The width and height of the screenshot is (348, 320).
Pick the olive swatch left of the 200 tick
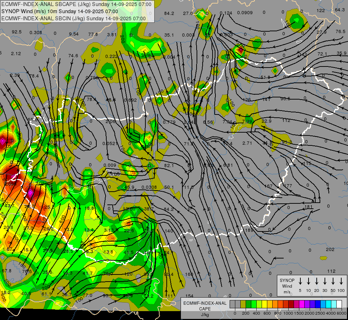click(x=243, y=304)
